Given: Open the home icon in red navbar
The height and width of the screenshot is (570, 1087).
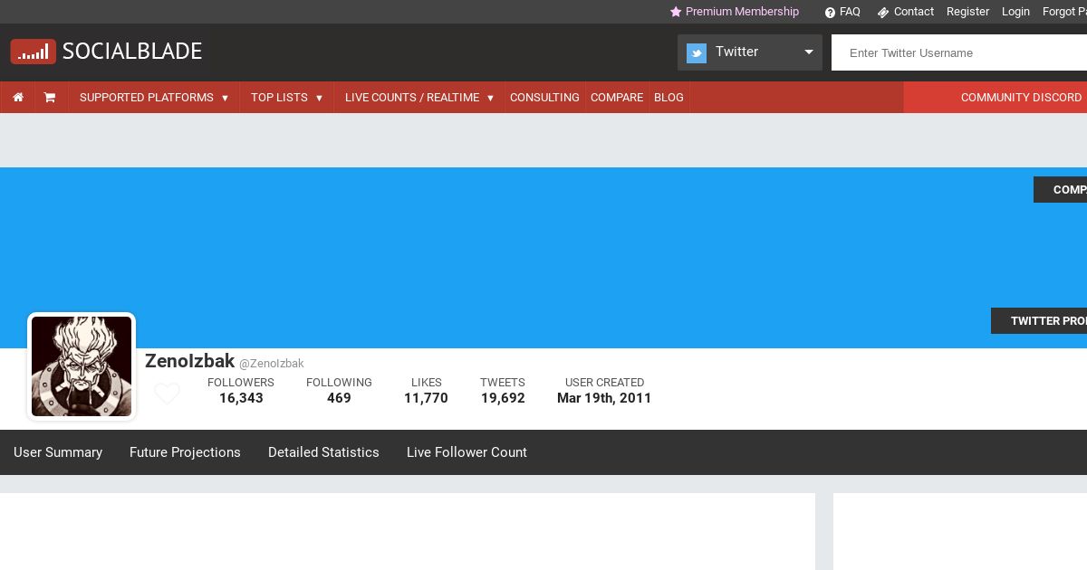Looking at the screenshot, I should coord(18,98).
